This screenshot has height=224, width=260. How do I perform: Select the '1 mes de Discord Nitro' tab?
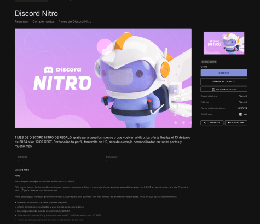tap(75, 22)
